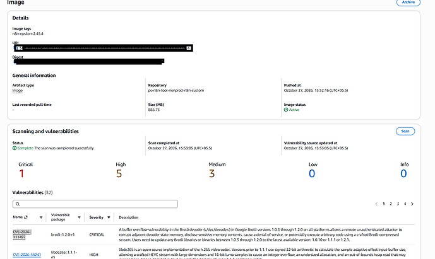Click the Archive button
The width and height of the screenshot is (435, 259).
tap(408, 3)
